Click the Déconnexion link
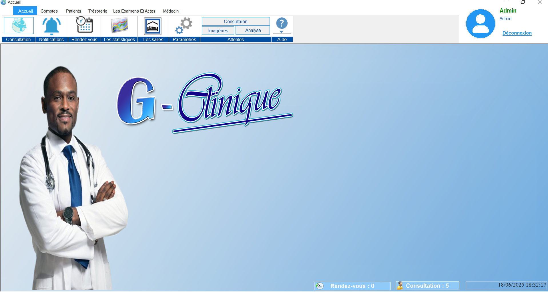Viewport: 548px width, 292px height. pyautogui.click(x=517, y=33)
